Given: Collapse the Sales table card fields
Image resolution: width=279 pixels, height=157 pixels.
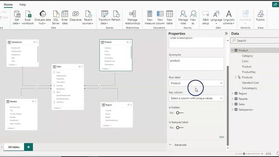Looking at the screenshot, I should pos(58,108).
